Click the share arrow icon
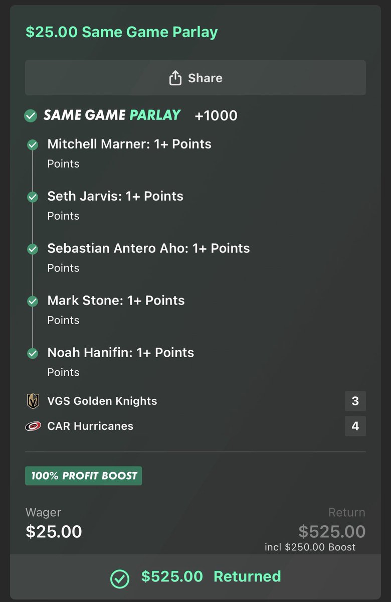The width and height of the screenshot is (391, 602). pyautogui.click(x=175, y=78)
